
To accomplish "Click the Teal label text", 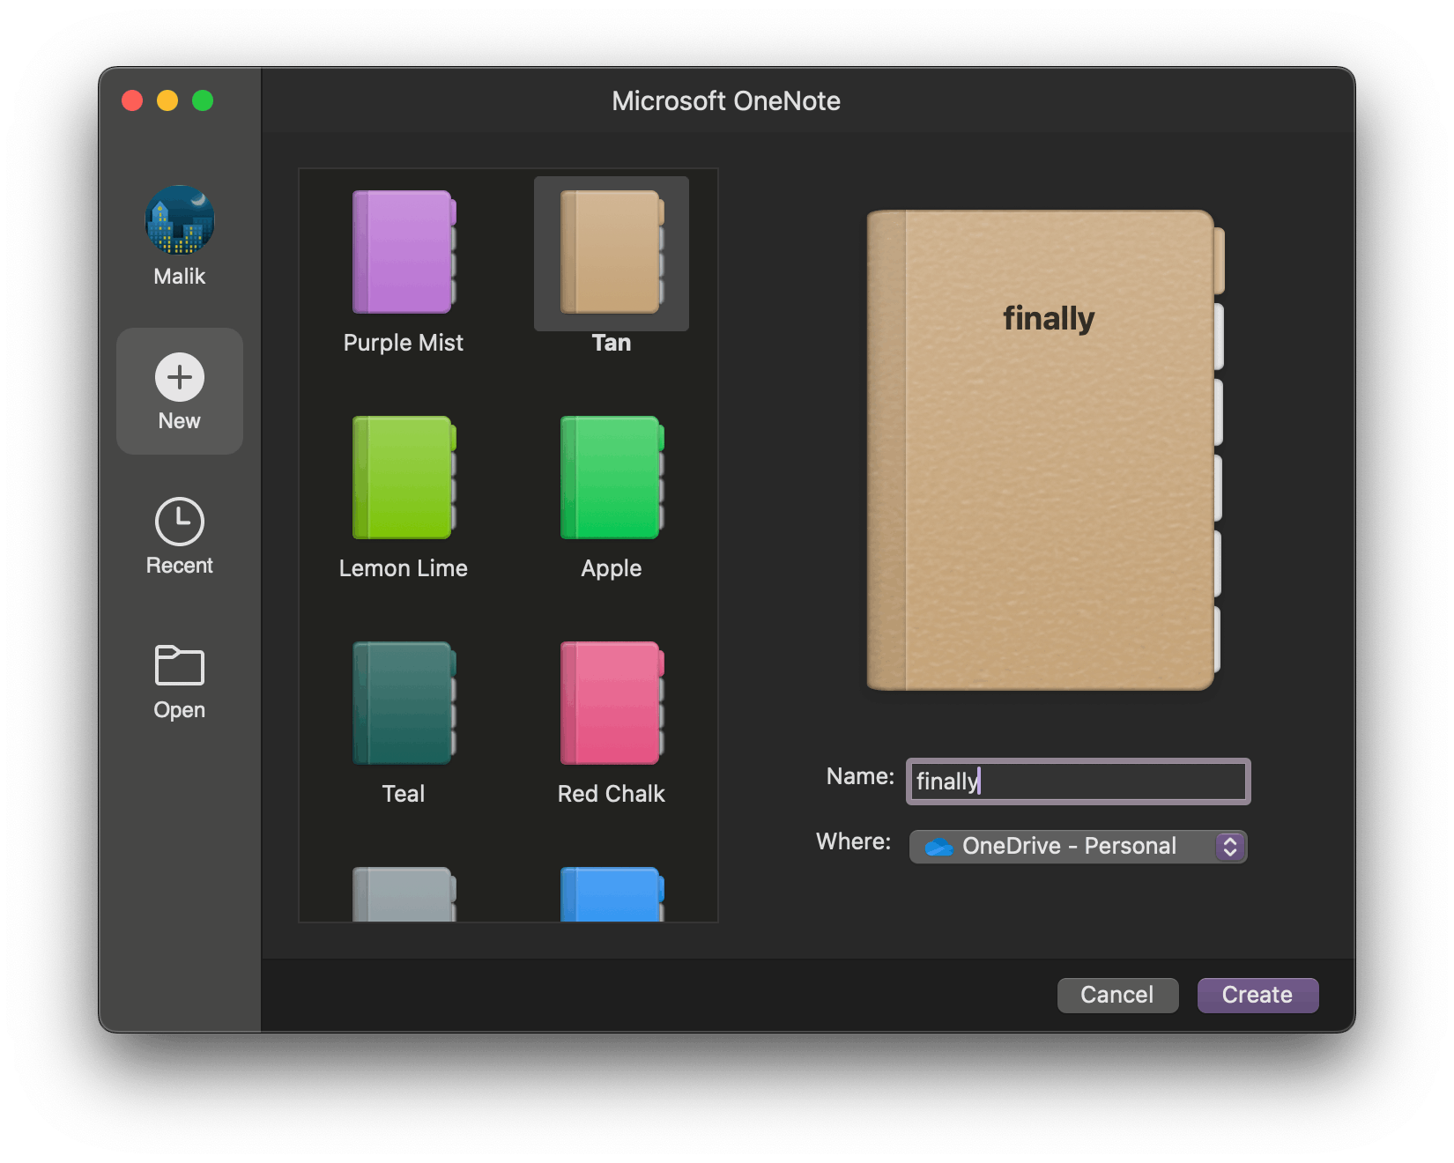I will [x=404, y=794].
